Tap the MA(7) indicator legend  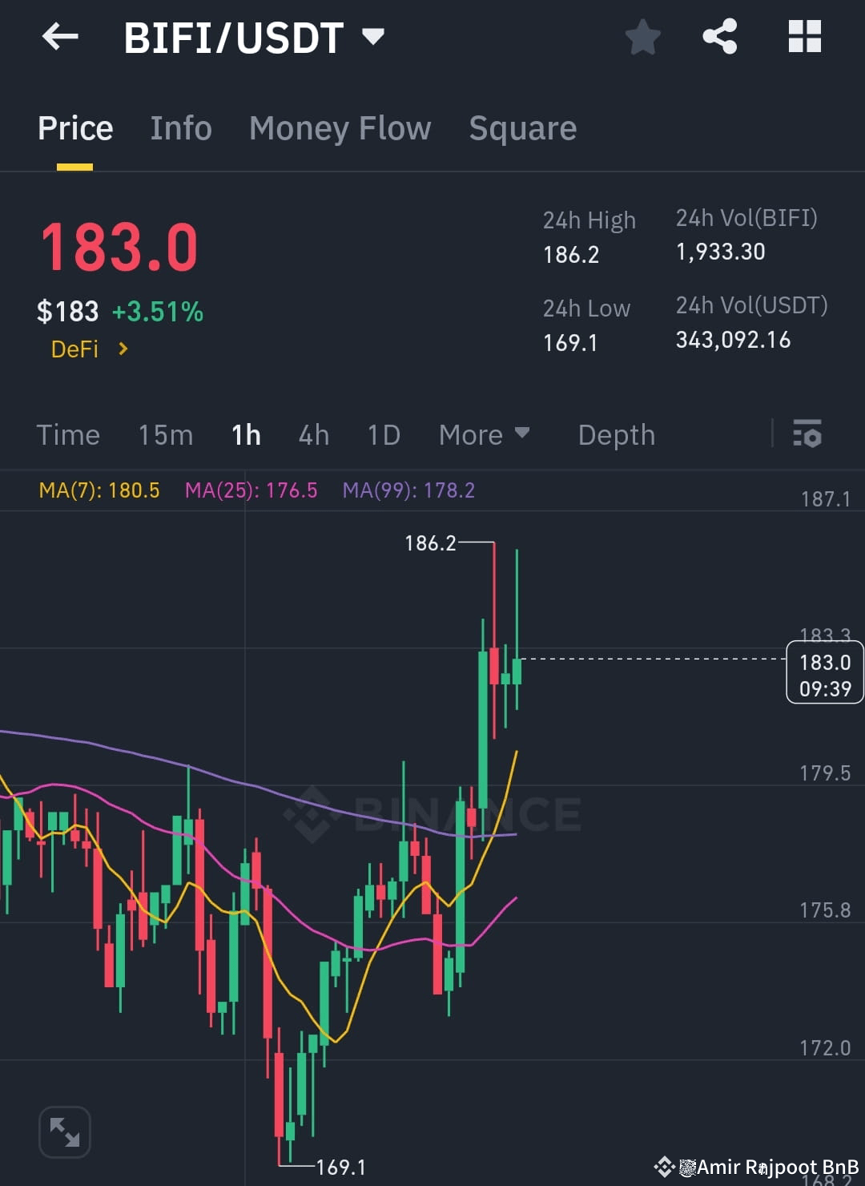98,490
